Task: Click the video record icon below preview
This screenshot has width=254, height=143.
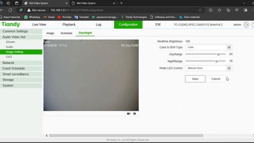Action: tap(129, 114)
